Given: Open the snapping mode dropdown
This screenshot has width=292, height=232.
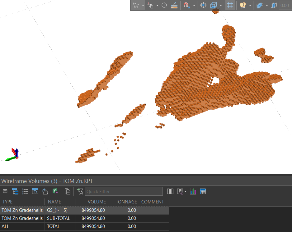Looking at the screenshot, I should [x=194, y=5].
